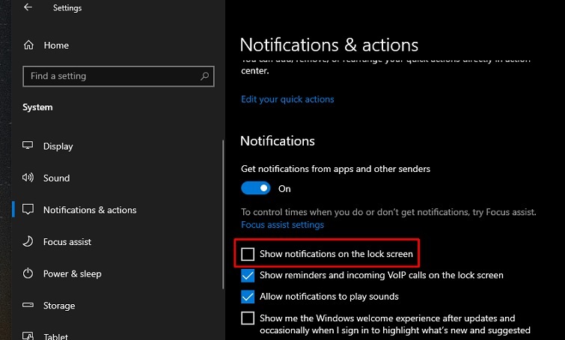
Task: Check Show me the Windows welcome experience
Action: [248, 318]
